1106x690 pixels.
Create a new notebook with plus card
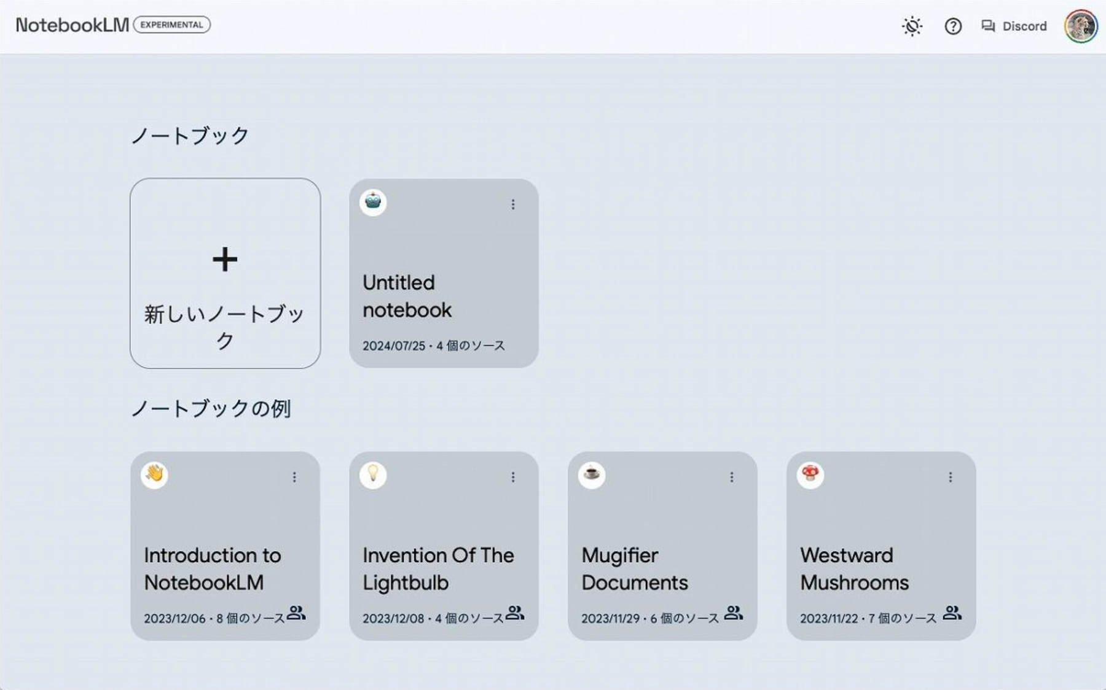(225, 274)
